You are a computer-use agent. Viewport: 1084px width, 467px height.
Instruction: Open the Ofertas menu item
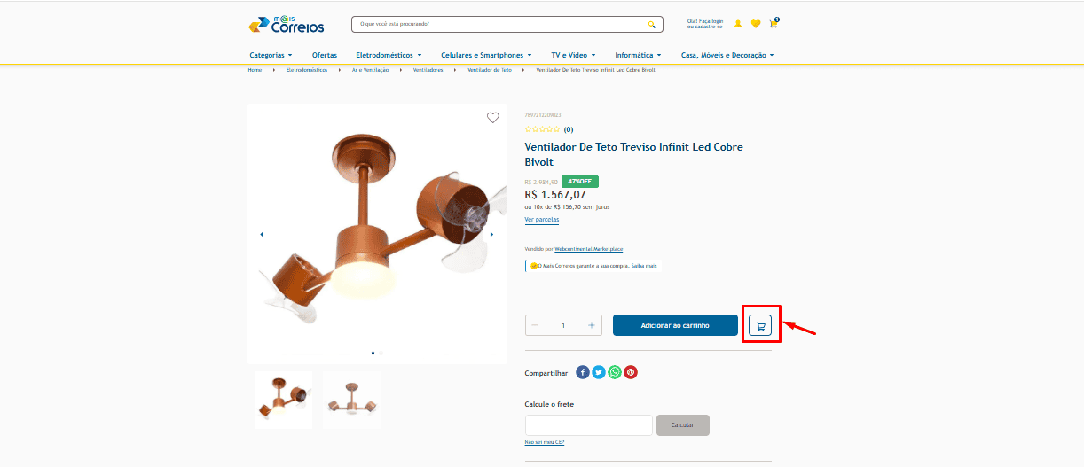325,55
